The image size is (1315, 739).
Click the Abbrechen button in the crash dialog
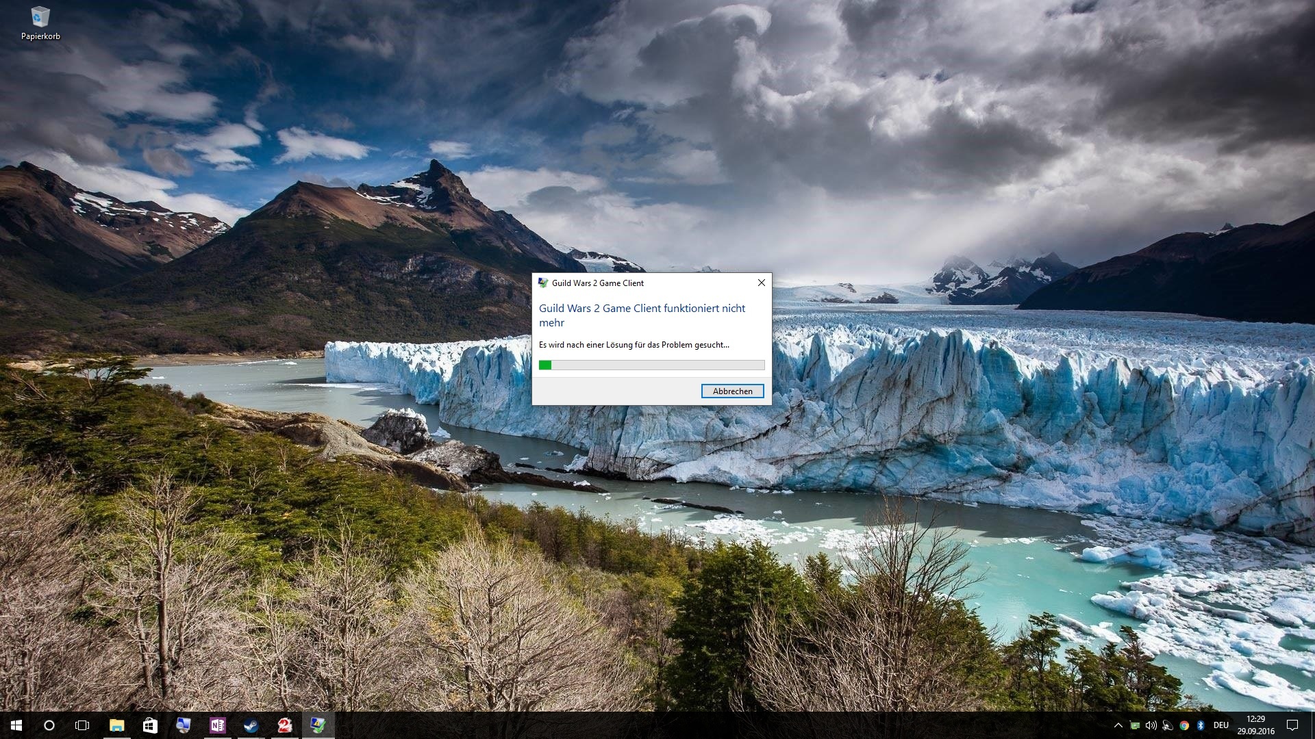tap(732, 391)
